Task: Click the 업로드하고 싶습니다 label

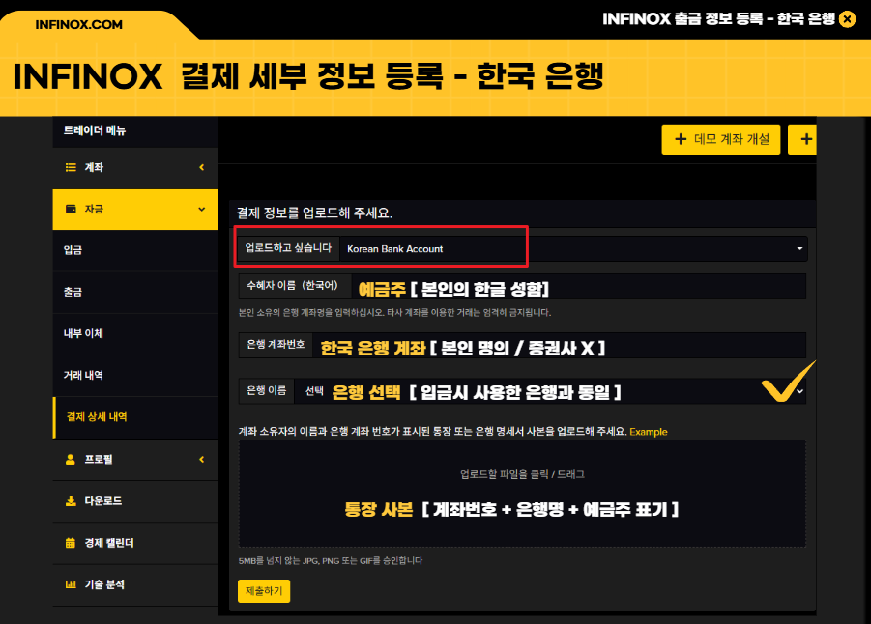Action: (x=288, y=247)
